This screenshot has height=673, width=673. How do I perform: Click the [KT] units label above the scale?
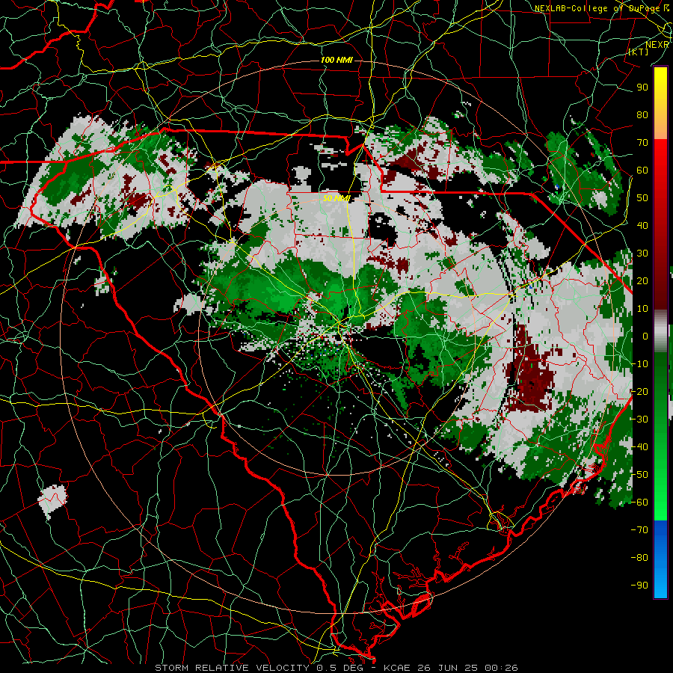pos(639,52)
